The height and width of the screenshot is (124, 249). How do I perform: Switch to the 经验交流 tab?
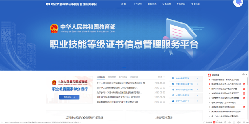(134, 77)
